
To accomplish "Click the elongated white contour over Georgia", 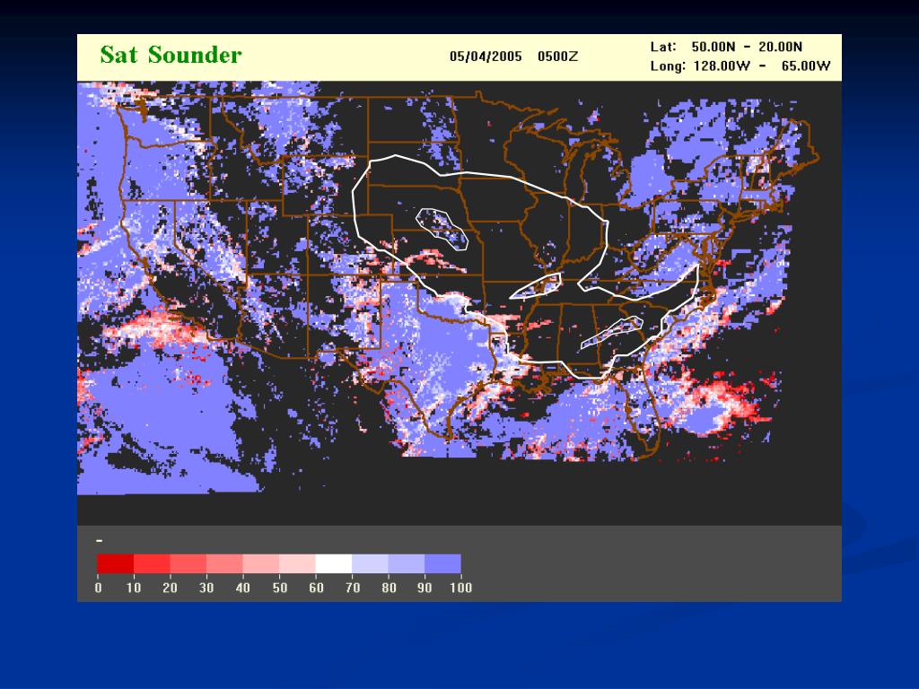I will 612,332.
